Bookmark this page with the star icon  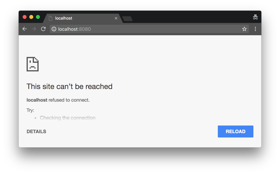[x=244, y=29]
